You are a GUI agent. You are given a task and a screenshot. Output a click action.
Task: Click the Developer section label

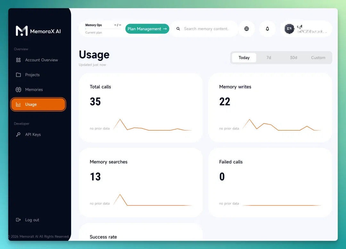(22, 124)
